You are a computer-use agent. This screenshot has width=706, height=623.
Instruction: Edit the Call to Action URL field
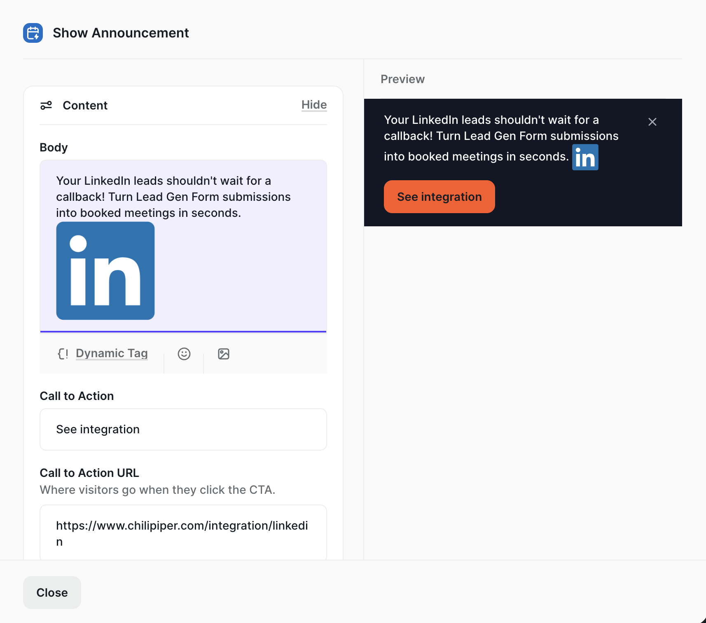tap(183, 533)
